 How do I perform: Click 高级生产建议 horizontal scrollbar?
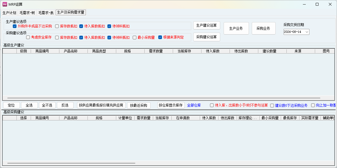(164, 98)
